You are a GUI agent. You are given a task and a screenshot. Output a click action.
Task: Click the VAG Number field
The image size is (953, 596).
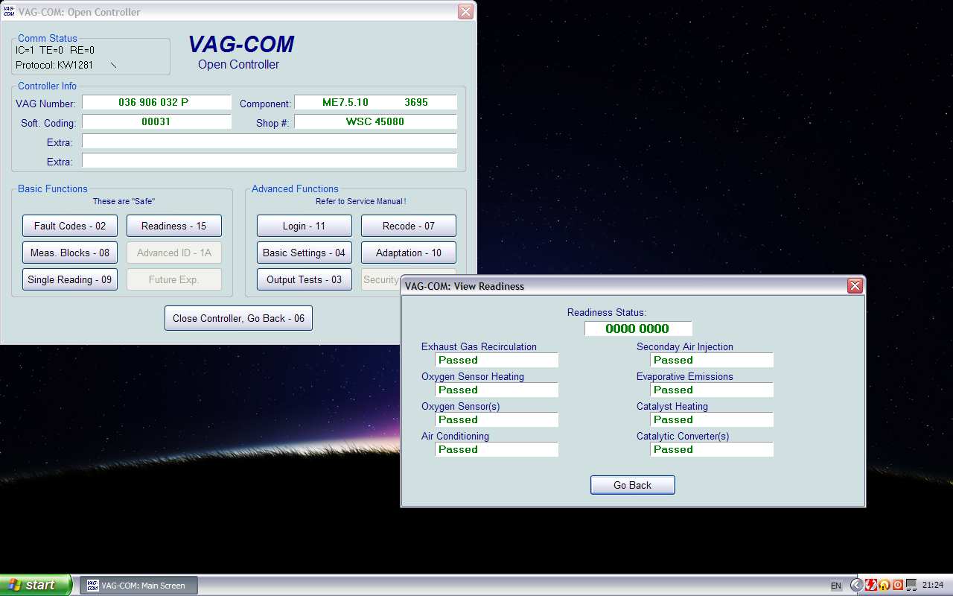(157, 103)
